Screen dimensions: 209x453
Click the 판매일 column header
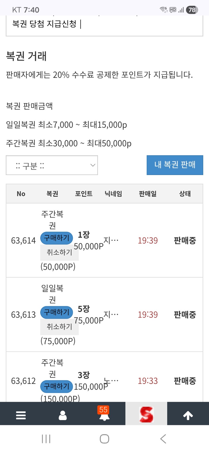coord(148,194)
